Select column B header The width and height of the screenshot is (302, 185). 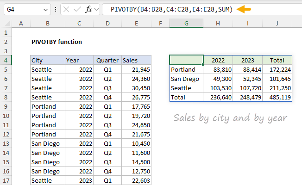click(x=48, y=24)
